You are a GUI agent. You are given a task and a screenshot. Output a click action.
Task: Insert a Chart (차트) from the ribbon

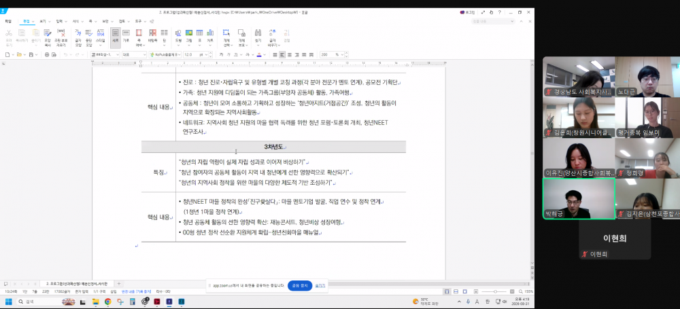(210, 35)
